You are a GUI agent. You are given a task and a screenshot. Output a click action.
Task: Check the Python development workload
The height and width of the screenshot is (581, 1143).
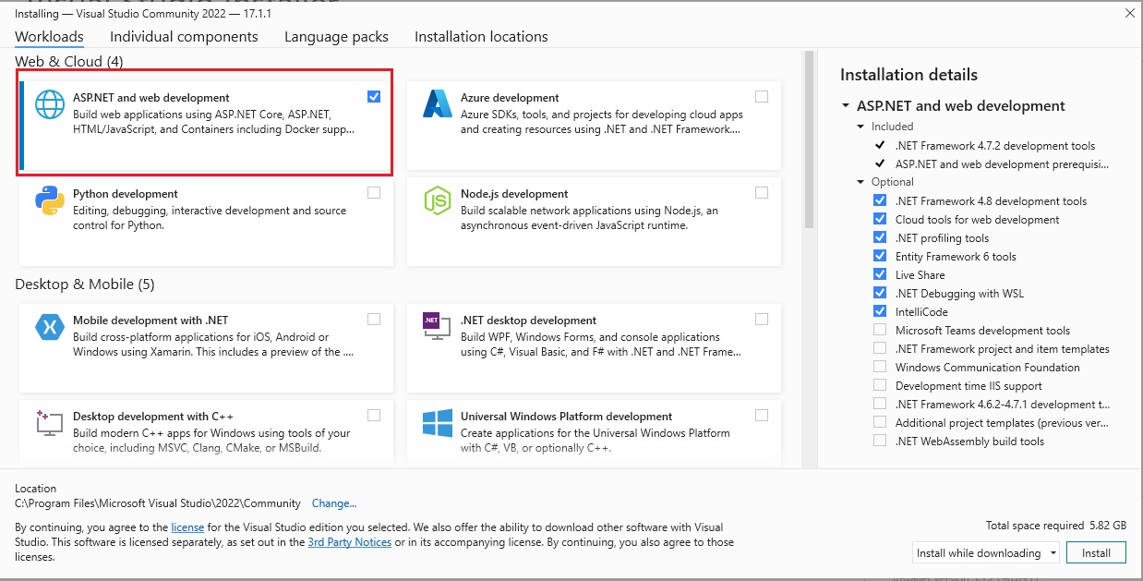[374, 192]
